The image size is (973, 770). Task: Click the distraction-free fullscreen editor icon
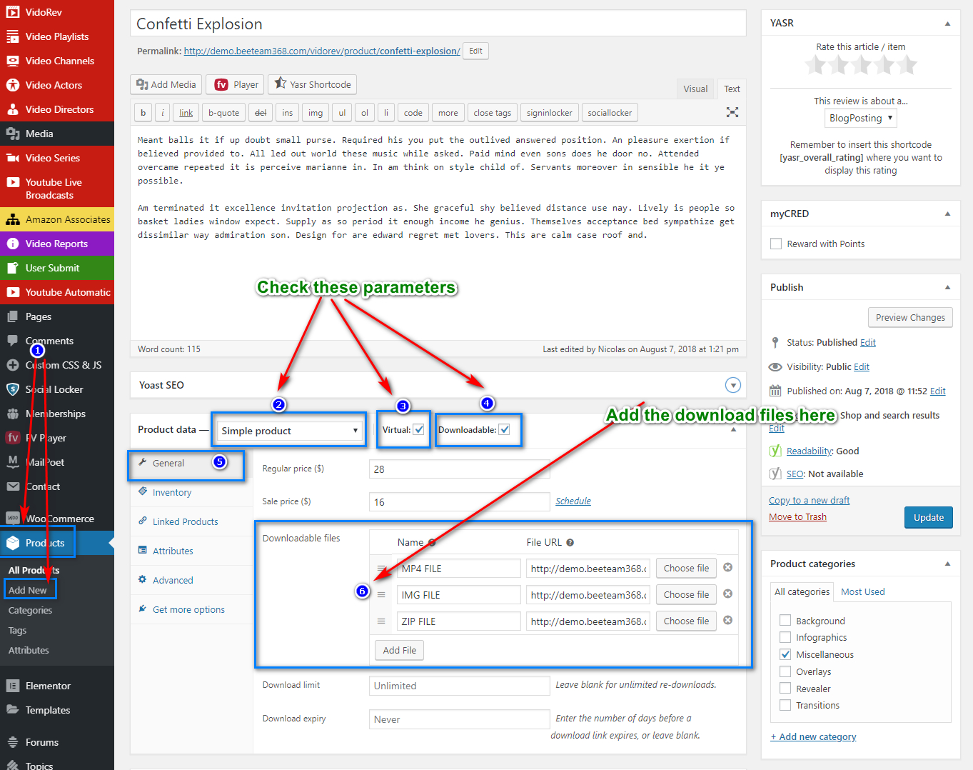pos(732,112)
